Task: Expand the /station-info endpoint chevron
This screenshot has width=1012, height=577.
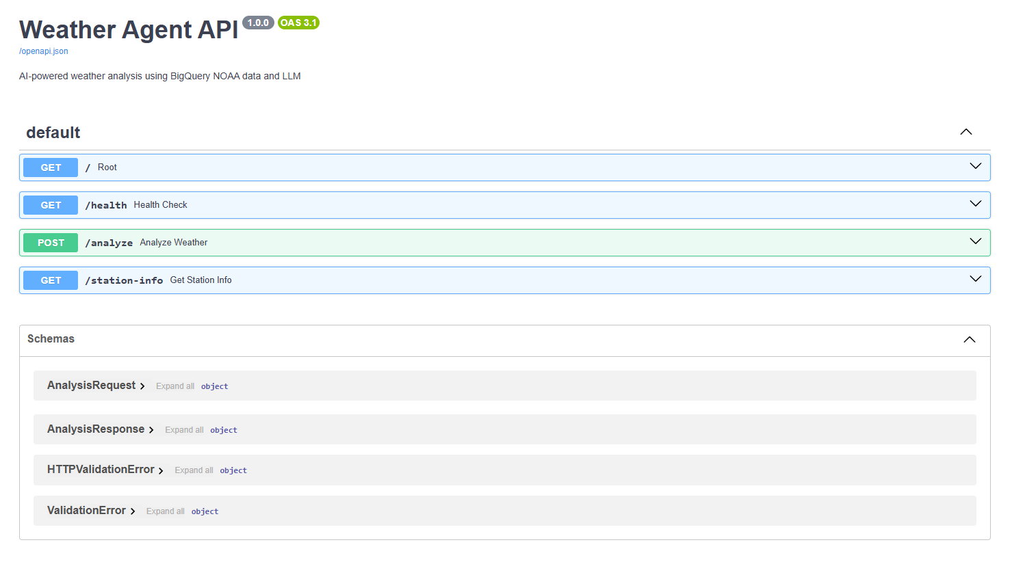Action: pos(975,279)
